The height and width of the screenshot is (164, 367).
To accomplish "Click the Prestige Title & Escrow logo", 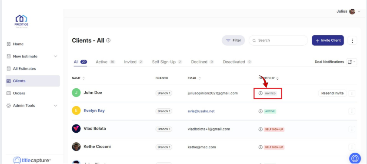I will pos(21,22).
